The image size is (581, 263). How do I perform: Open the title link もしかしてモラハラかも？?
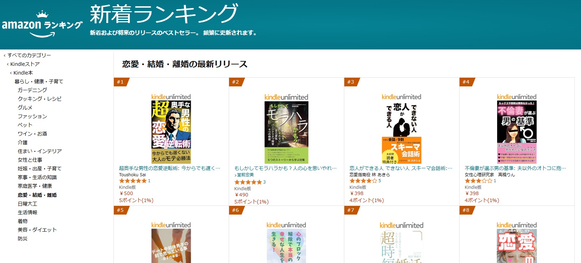pyautogui.click(x=285, y=168)
